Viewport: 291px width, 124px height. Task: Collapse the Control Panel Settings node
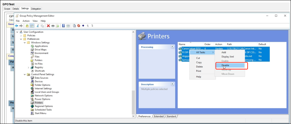(25, 74)
